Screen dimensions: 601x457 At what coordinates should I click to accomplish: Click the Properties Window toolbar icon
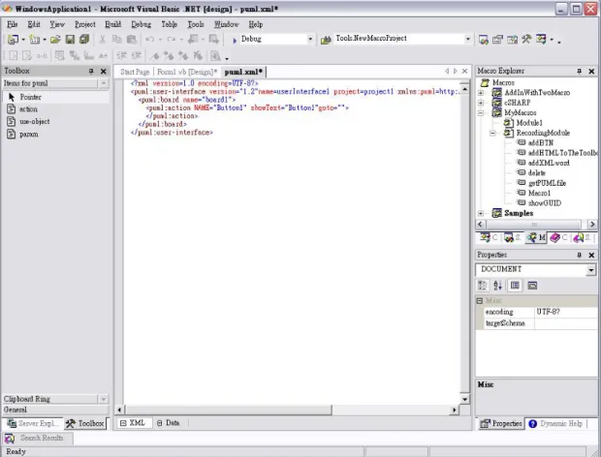coord(497,39)
